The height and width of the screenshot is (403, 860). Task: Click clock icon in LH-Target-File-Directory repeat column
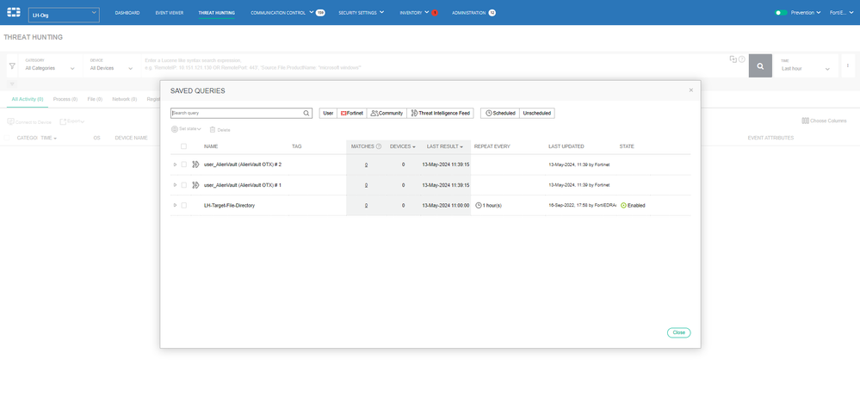[479, 206]
